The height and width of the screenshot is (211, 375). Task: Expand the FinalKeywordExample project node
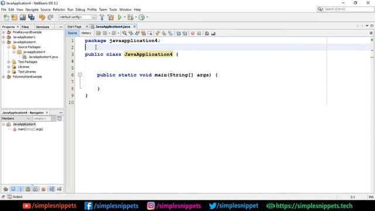[4, 32]
